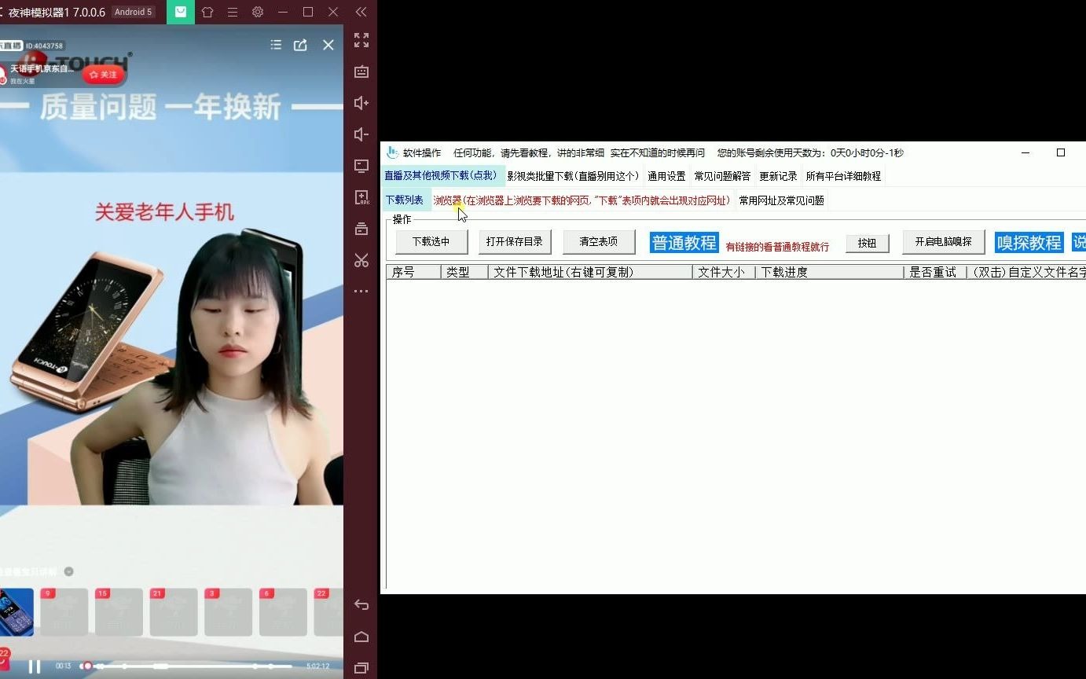Sort by 类型 column header

pos(464,272)
